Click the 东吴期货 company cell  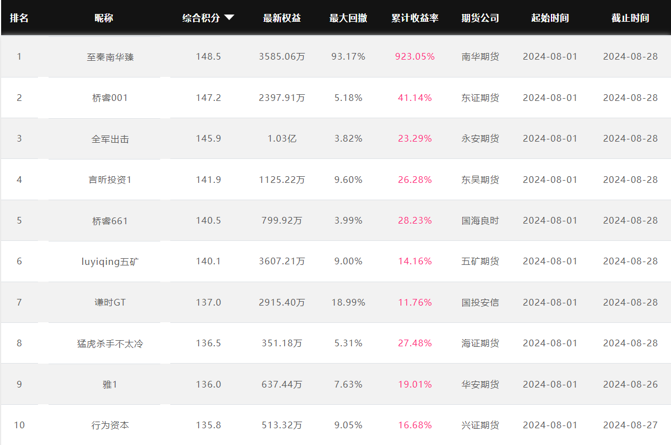[480, 180]
